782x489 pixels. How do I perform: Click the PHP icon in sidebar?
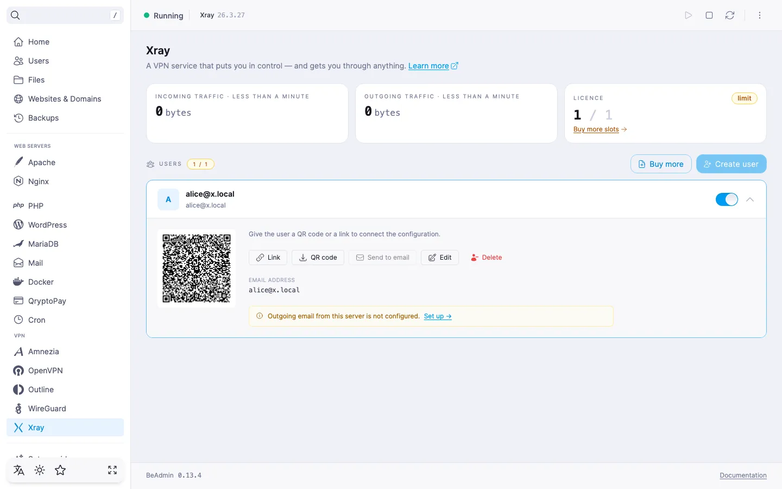[x=18, y=206]
